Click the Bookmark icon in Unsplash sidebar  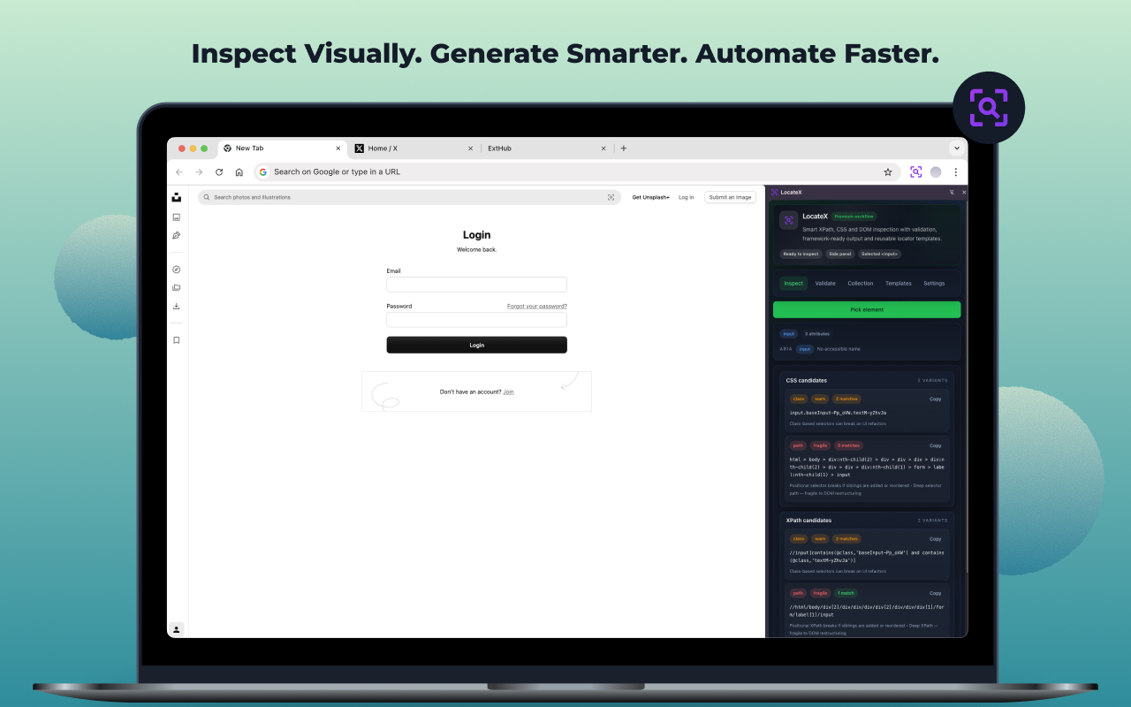tap(177, 340)
